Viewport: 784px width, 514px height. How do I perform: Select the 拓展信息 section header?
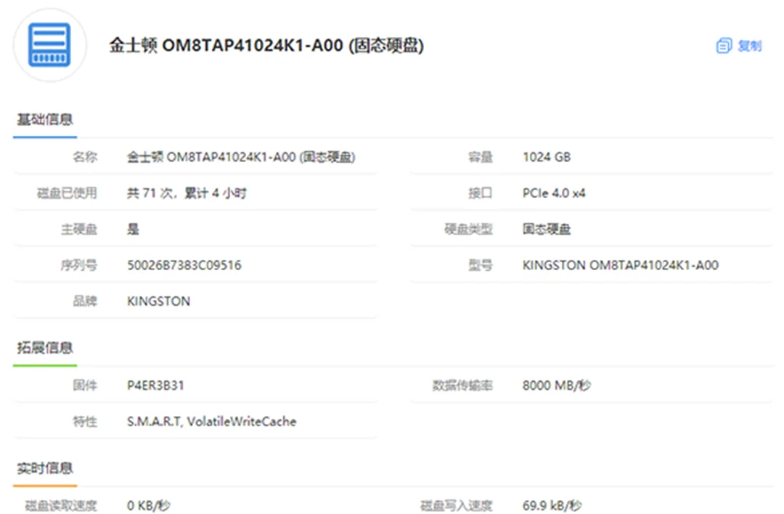click(45, 348)
